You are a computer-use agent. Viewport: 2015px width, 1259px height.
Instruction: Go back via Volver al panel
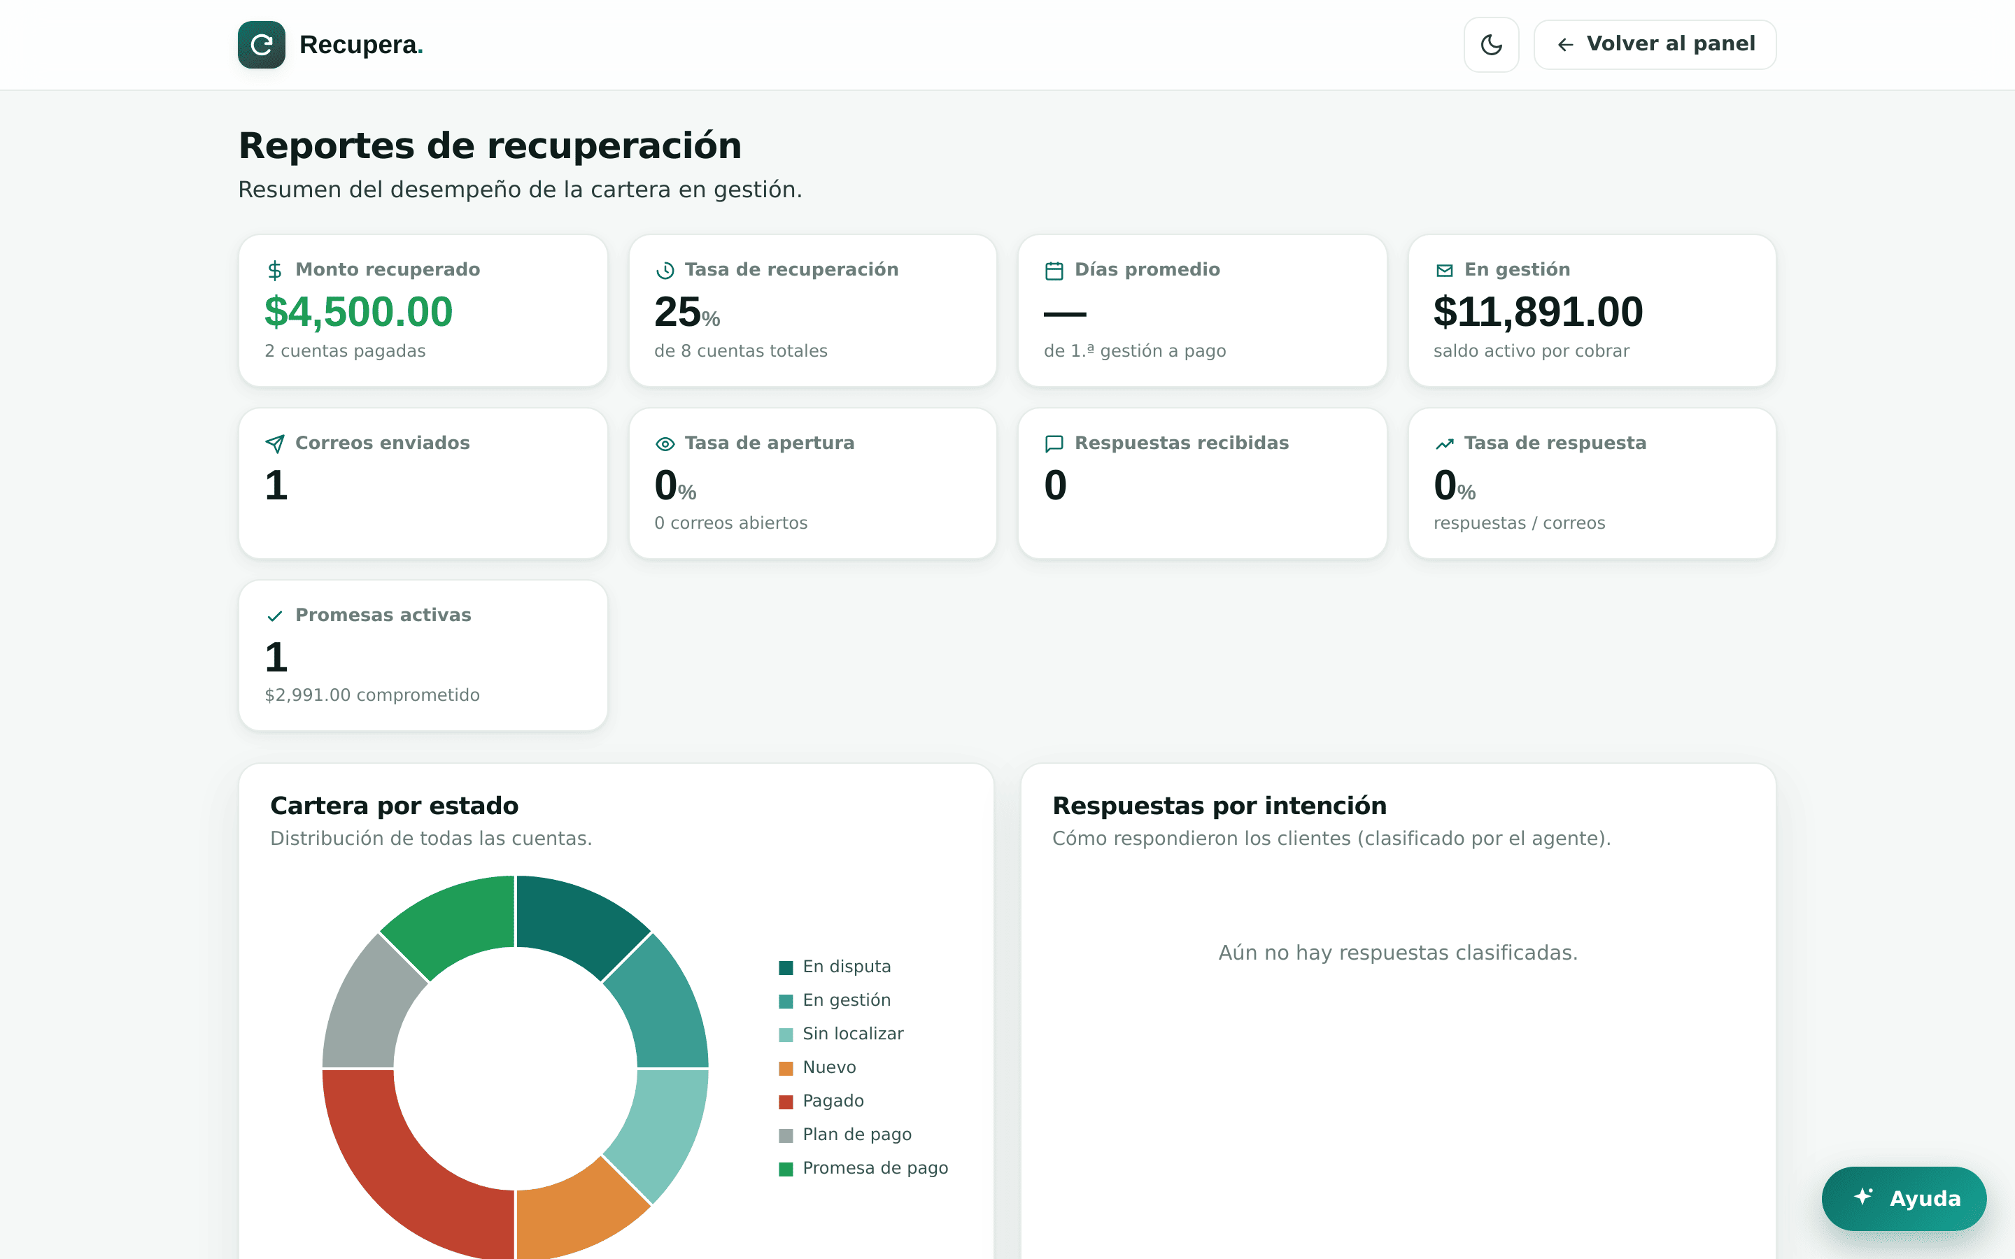pyautogui.click(x=1655, y=44)
